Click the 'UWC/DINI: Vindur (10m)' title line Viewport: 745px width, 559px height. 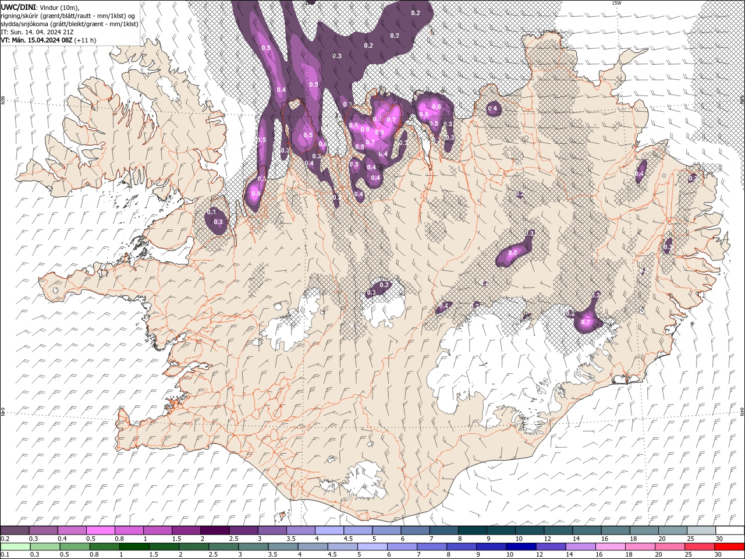click(40, 7)
